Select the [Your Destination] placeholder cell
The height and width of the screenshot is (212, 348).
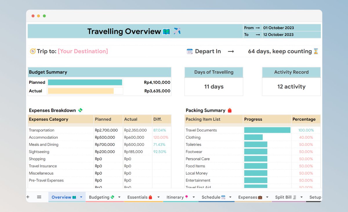click(x=83, y=51)
